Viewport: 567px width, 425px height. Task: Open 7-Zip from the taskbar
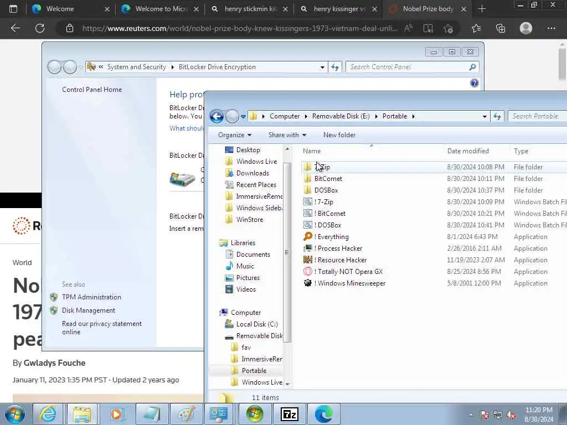[289, 414]
